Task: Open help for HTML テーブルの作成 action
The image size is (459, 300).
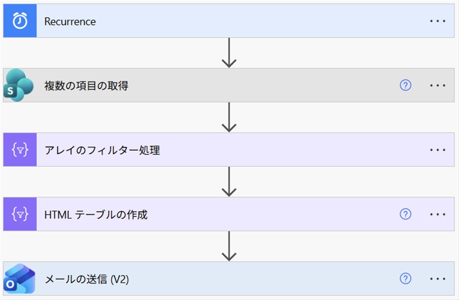Action: coord(405,214)
